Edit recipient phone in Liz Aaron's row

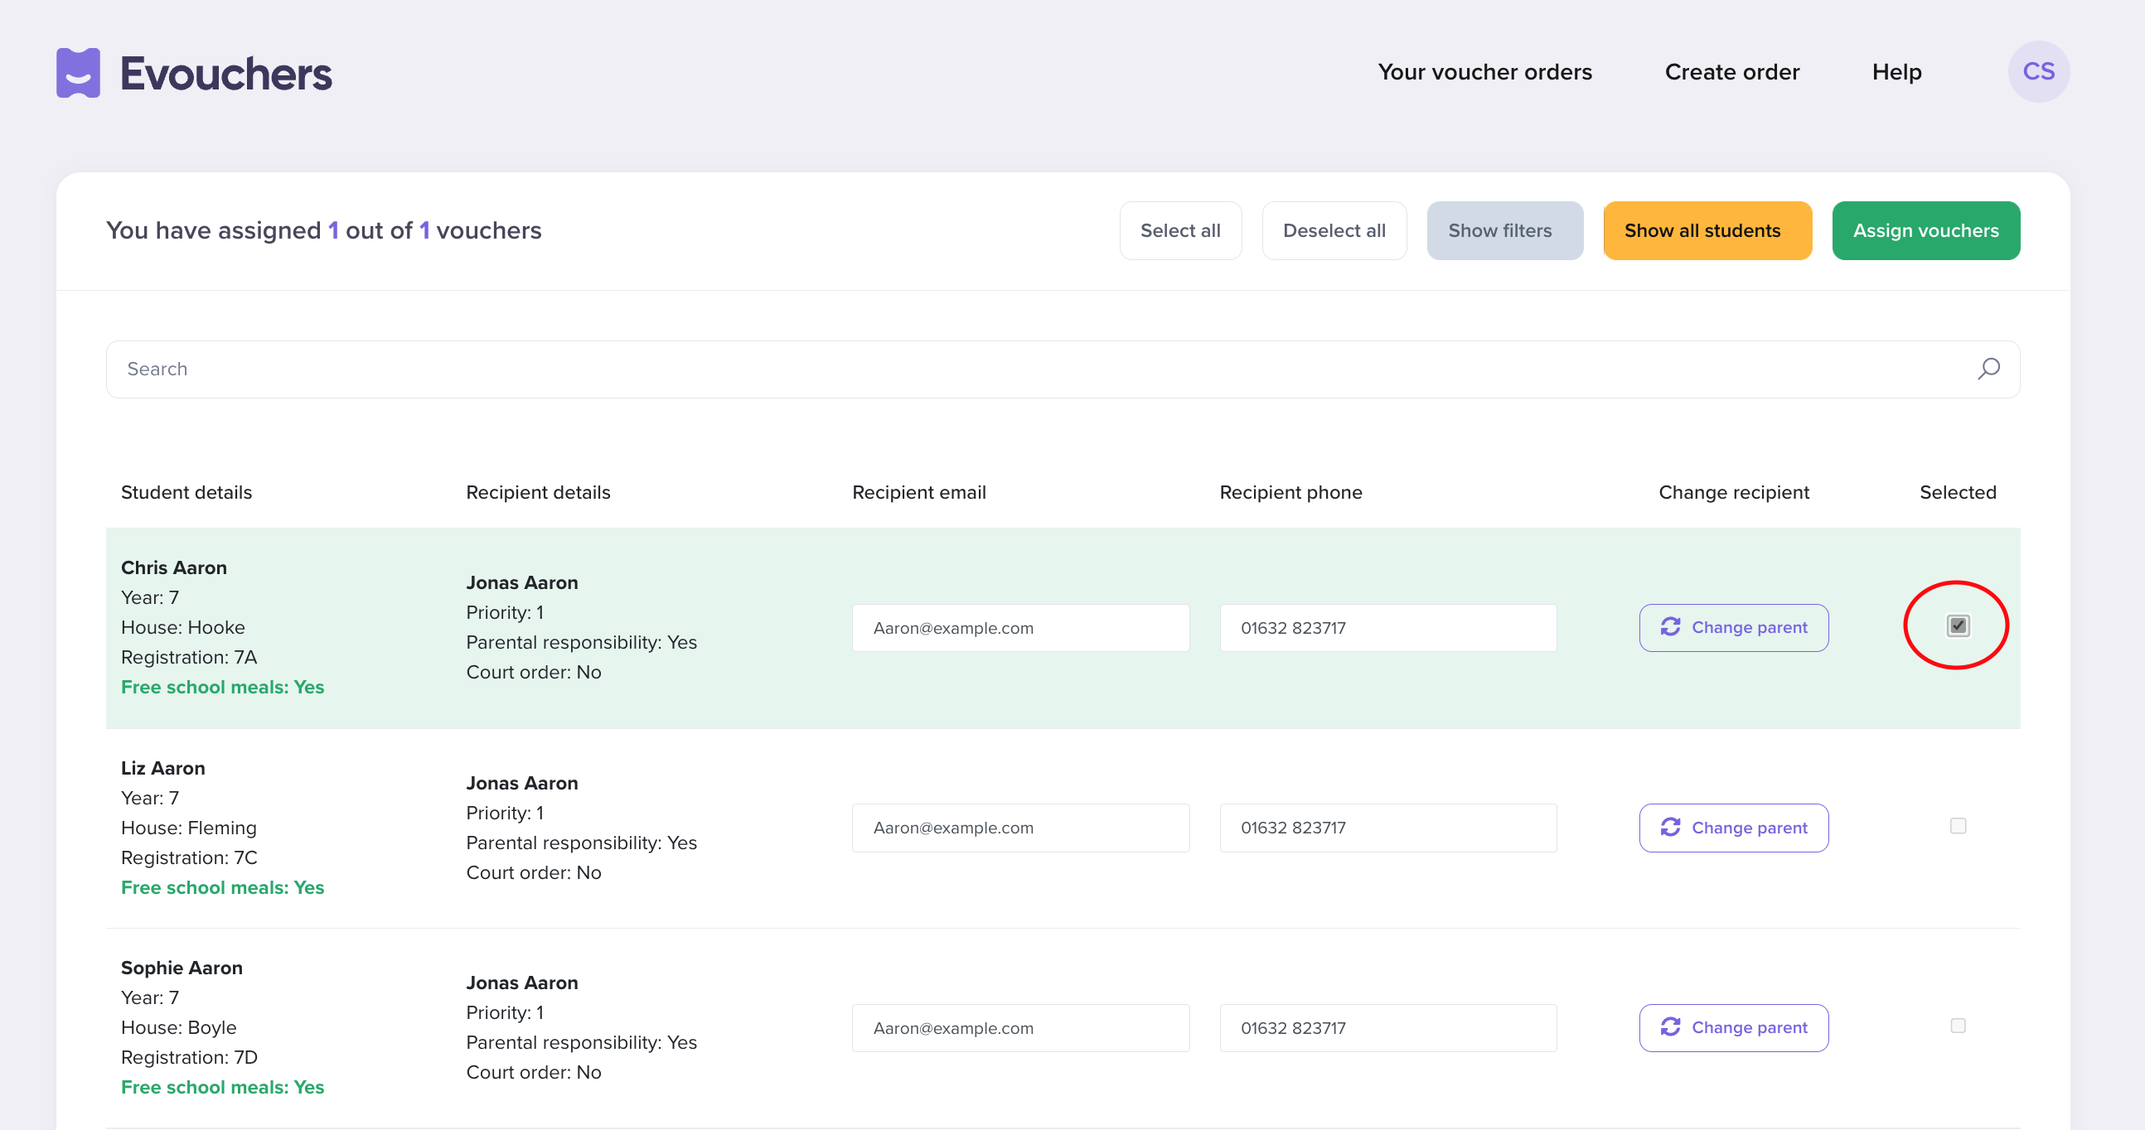click(x=1387, y=828)
